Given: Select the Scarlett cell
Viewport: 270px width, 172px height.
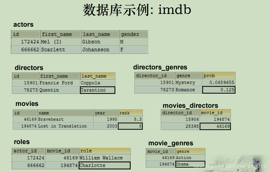Looking at the screenshot, I should click(61, 50).
